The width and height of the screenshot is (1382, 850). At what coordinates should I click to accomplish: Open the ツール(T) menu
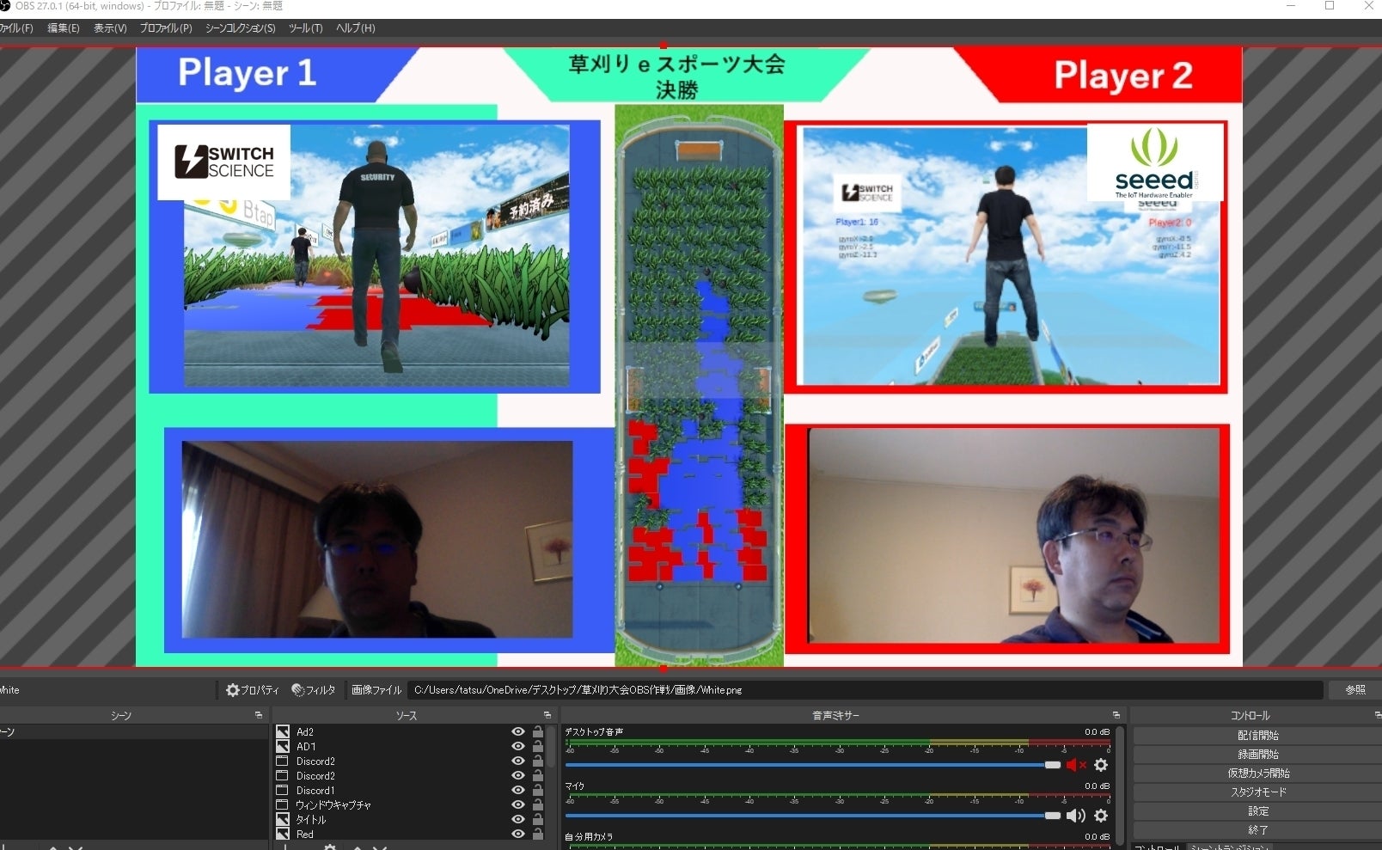(x=305, y=28)
